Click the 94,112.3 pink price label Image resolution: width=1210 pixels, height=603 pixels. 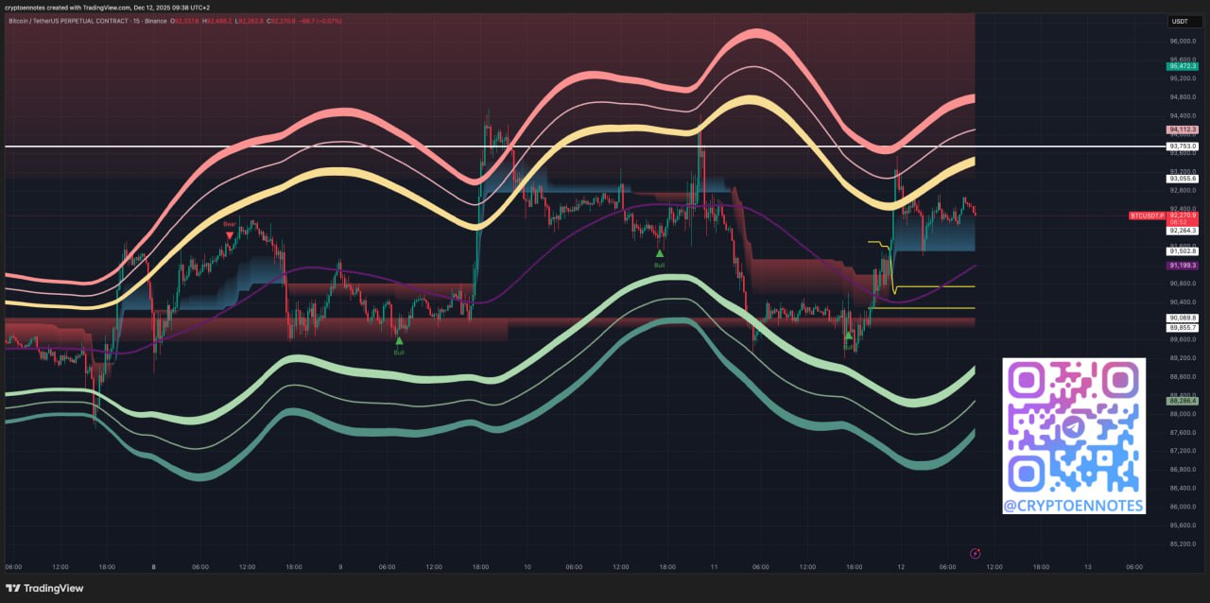1183,129
